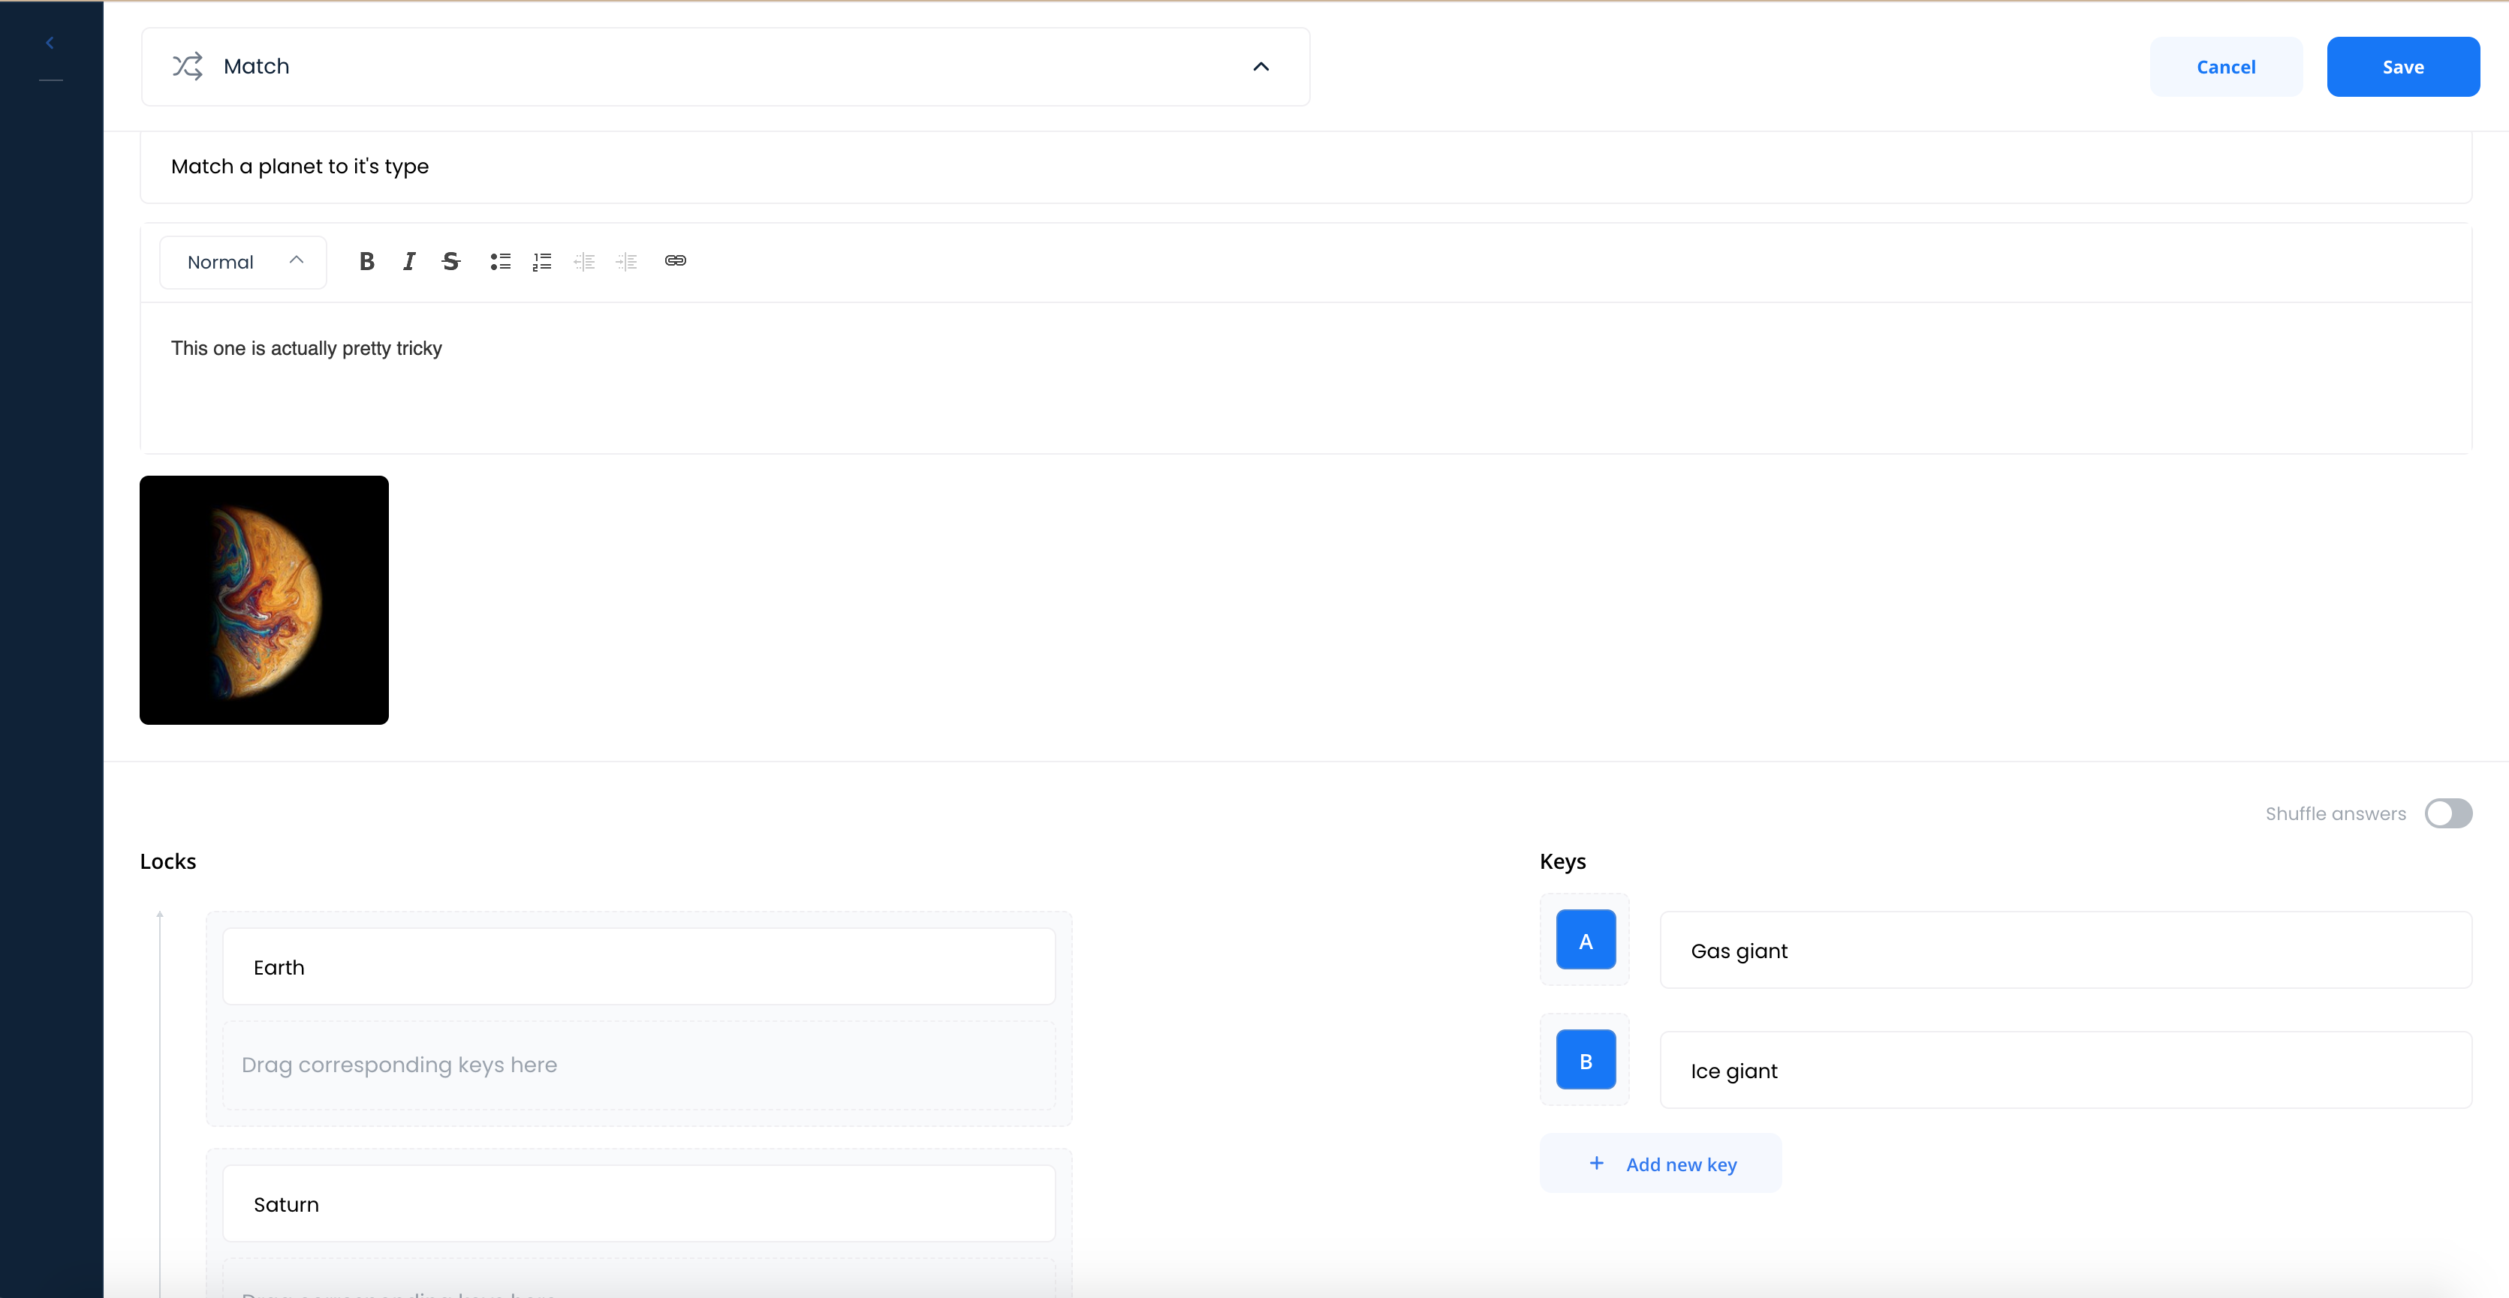Click the Match shuffle icon
This screenshot has width=2509, height=1298.
[x=187, y=66]
